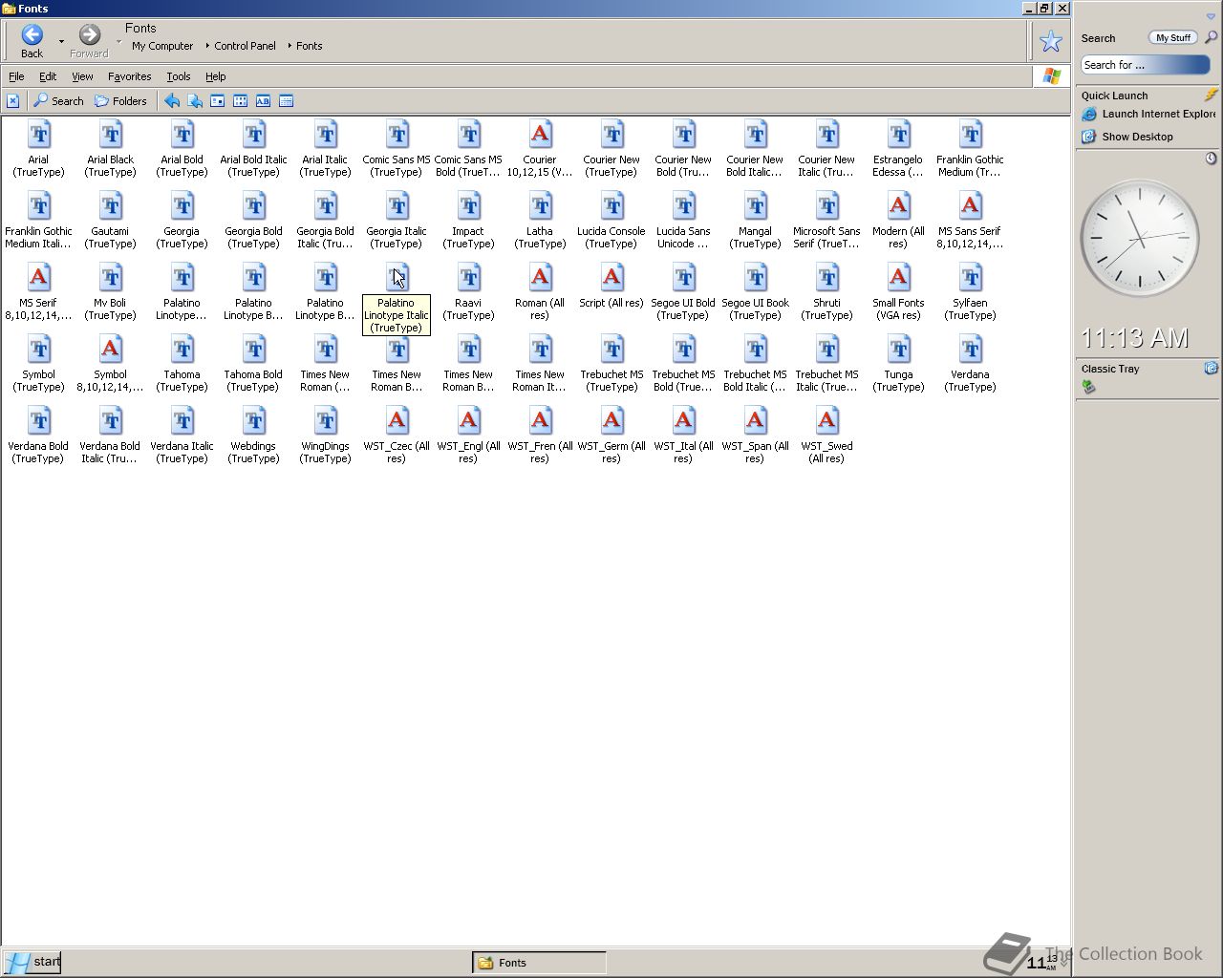The width and height of the screenshot is (1223, 978).
Task: Select the Verdana (TrueType) font icon
Action: click(970, 351)
